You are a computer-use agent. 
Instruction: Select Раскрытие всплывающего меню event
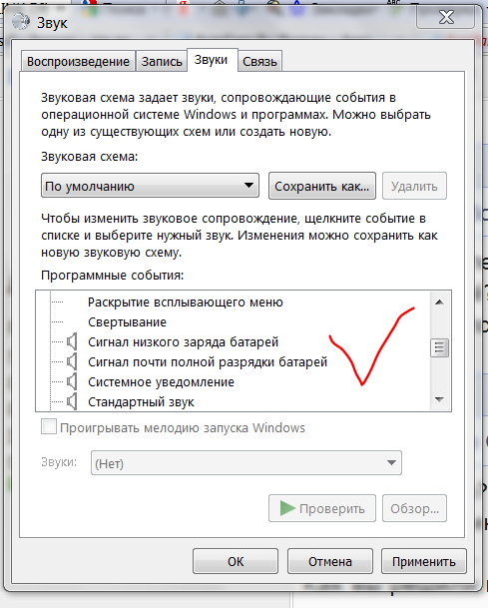click(x=186, y=303)
